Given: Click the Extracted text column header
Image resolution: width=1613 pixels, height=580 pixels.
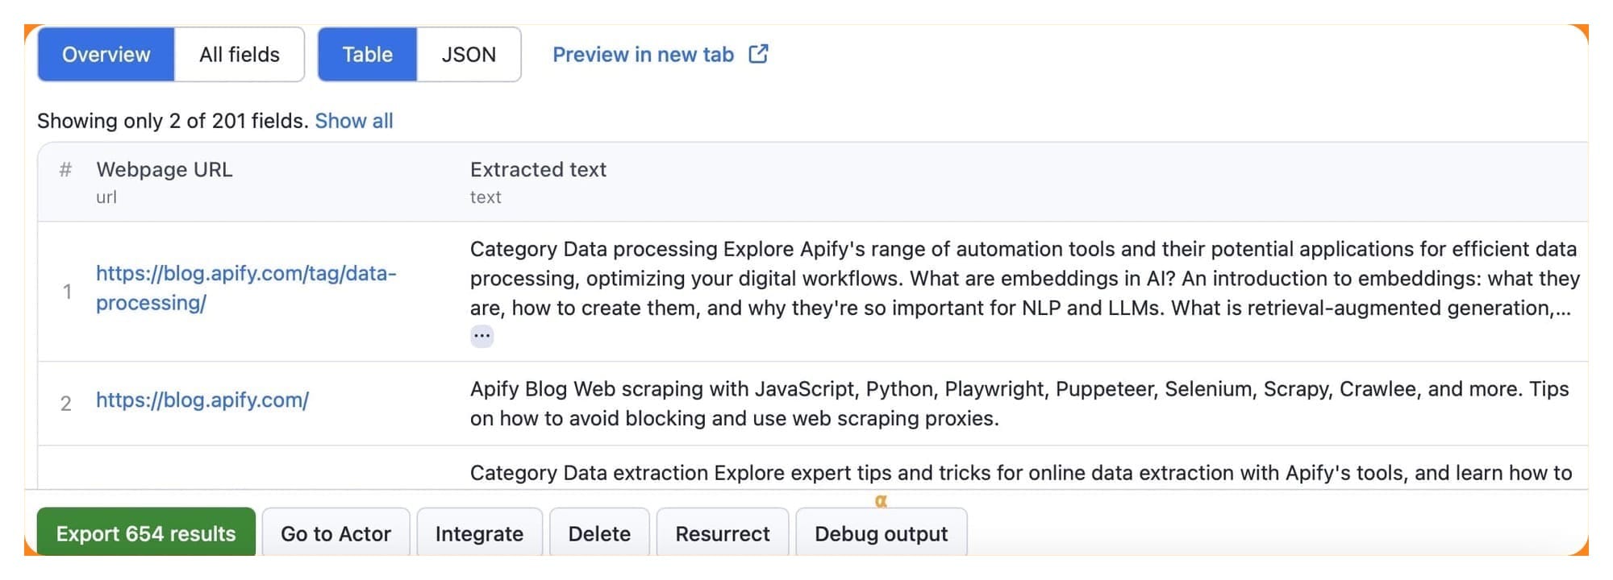Looking at the screenshot, I should (538, 170).
